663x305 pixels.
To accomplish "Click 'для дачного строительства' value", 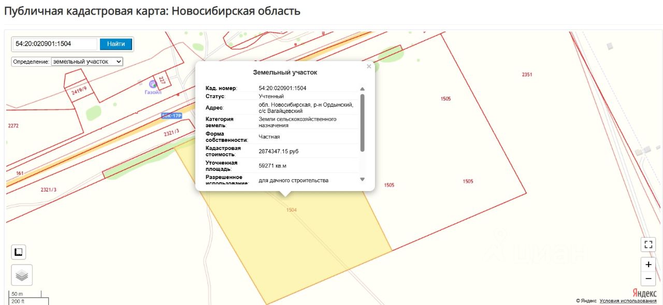I will [x=294, y=180].
